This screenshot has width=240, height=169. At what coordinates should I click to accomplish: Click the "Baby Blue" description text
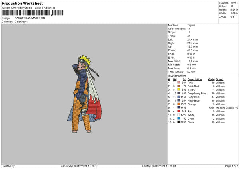194,97
